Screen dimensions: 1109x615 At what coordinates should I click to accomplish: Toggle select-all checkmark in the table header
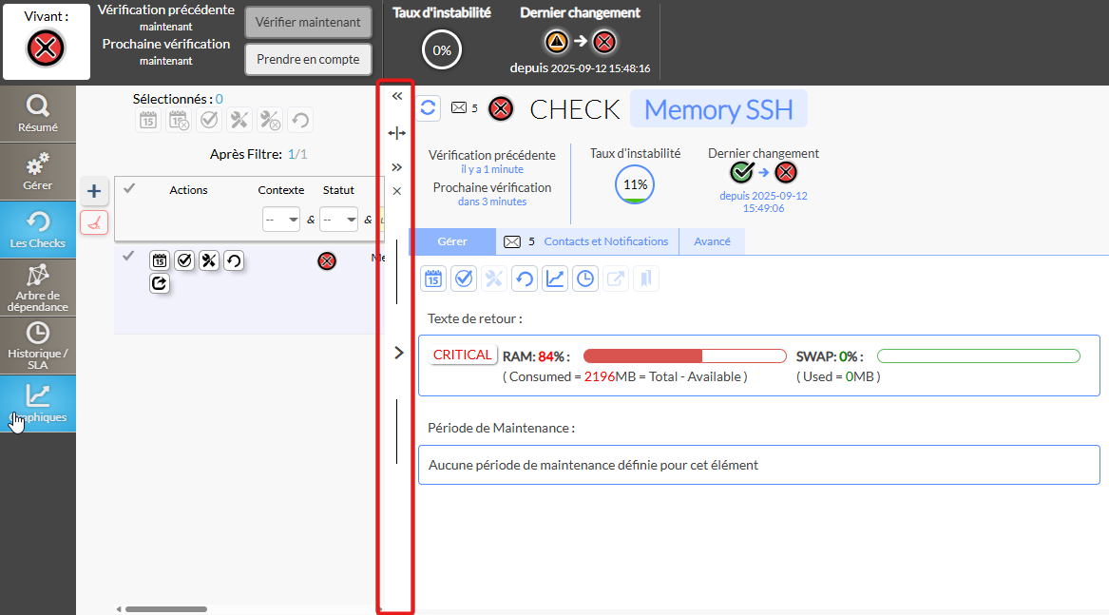pyautogui.click(x=129, y=188)
